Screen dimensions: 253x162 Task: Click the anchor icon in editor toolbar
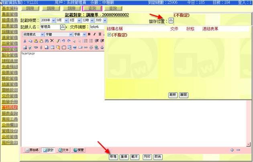pyautogui.click(x=102, y=47)
